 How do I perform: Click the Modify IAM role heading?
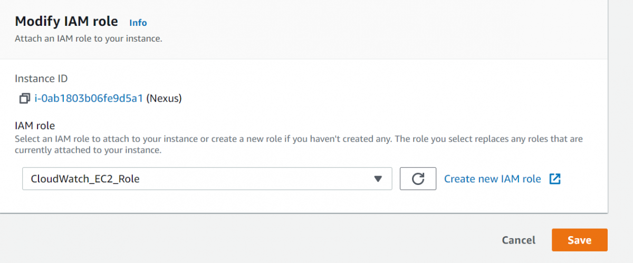68,22
